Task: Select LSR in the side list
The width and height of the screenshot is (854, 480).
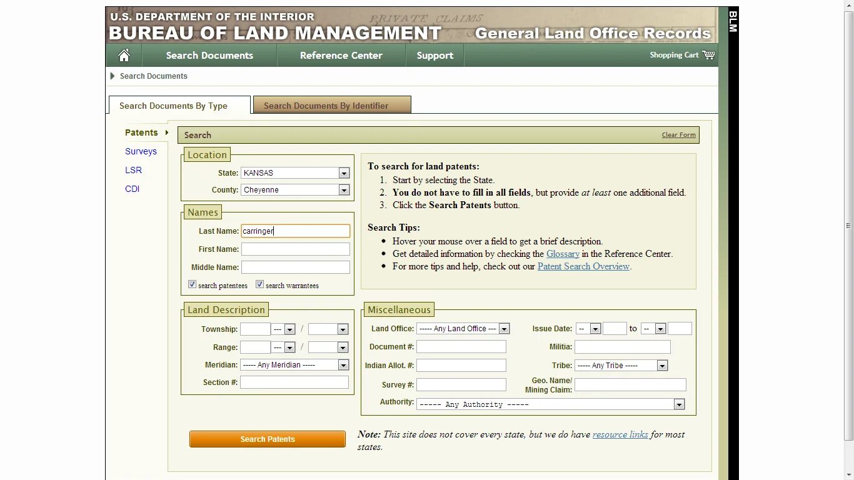Action: (x=133, y=170)
